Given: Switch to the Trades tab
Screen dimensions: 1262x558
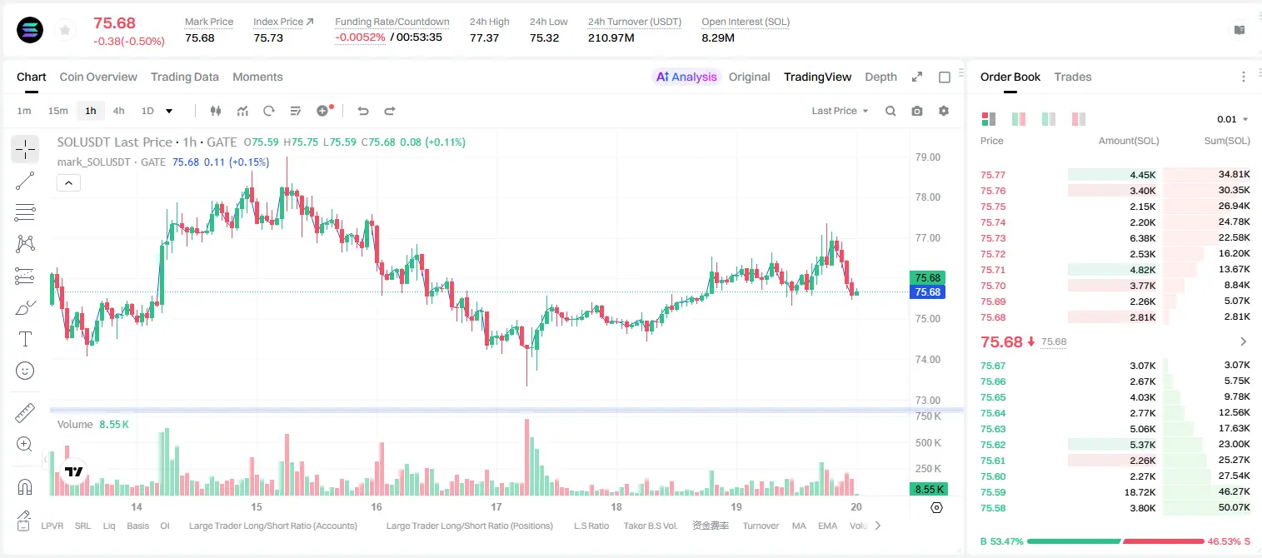Looking at the screenshot, I should pos(1072,77).
